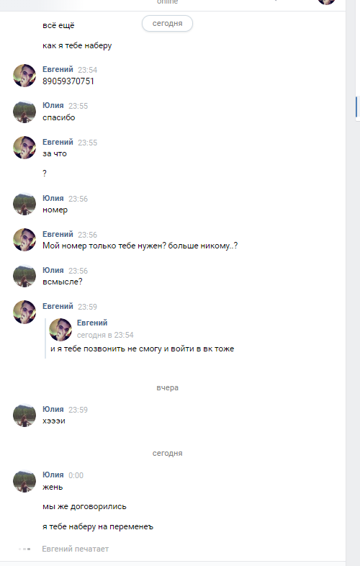
Task: Select the phone number message 89059370751
Action: click(68, 81)
